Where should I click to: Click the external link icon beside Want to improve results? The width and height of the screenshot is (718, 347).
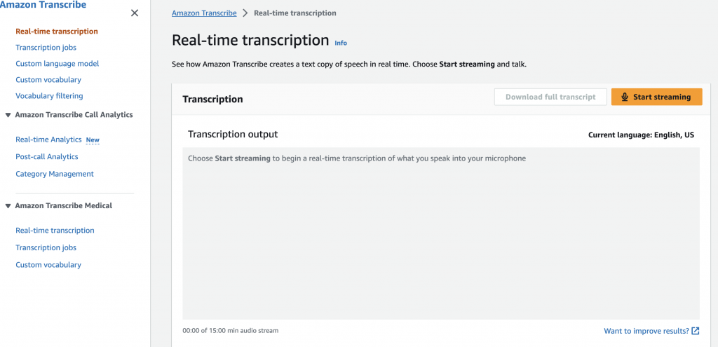click(695, 331)
